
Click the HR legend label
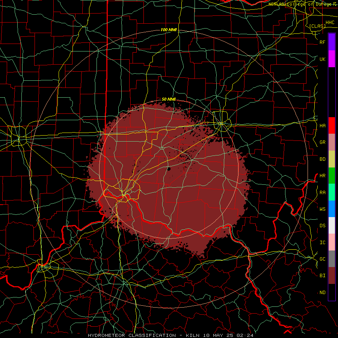point(322,176)
